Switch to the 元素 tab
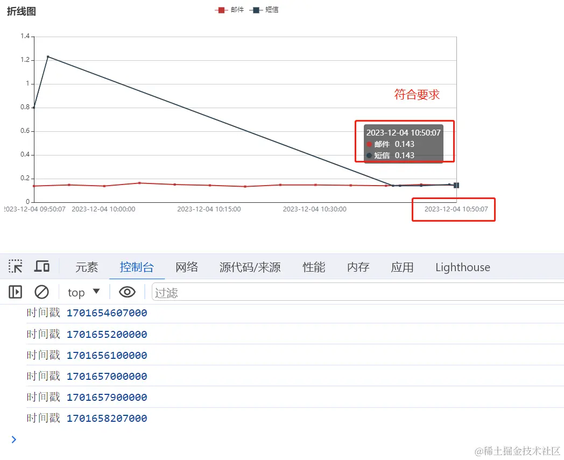 (87, 267)
